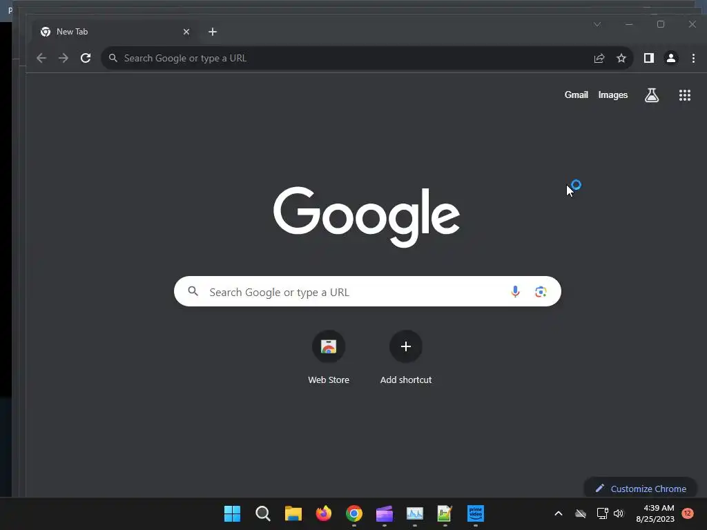Reload the page with the refresh icon

coord(86,58)
